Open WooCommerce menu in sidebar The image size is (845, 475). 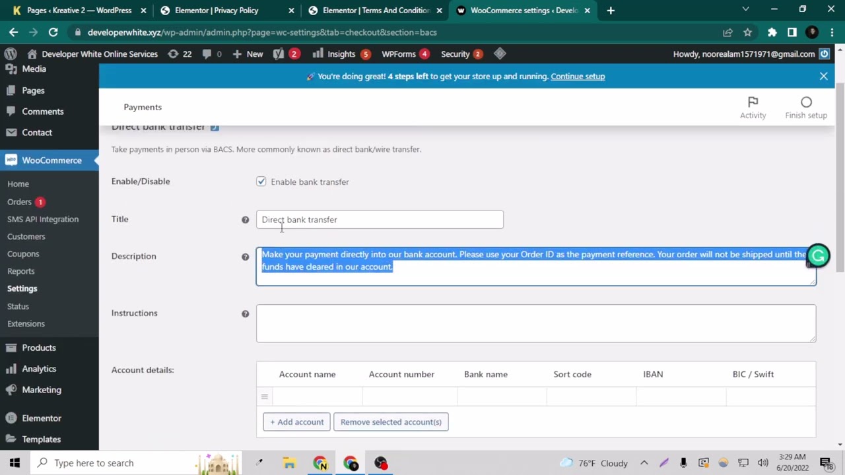[x=50, y=160]
